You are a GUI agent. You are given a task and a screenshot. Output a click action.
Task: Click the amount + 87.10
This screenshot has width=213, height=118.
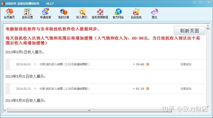(x=138, y=89)
